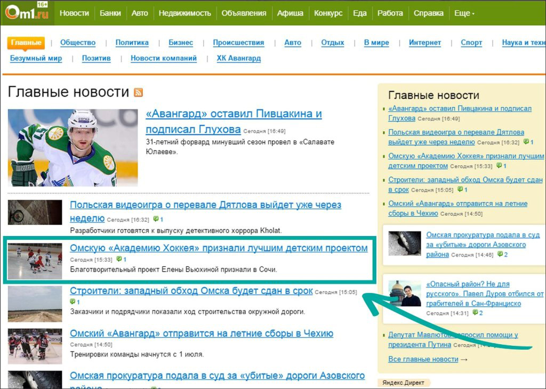Viewport: 546px width, 389px height.
Task: Expand the Еще dropdown in top navigation
Action: coord(464,13)
